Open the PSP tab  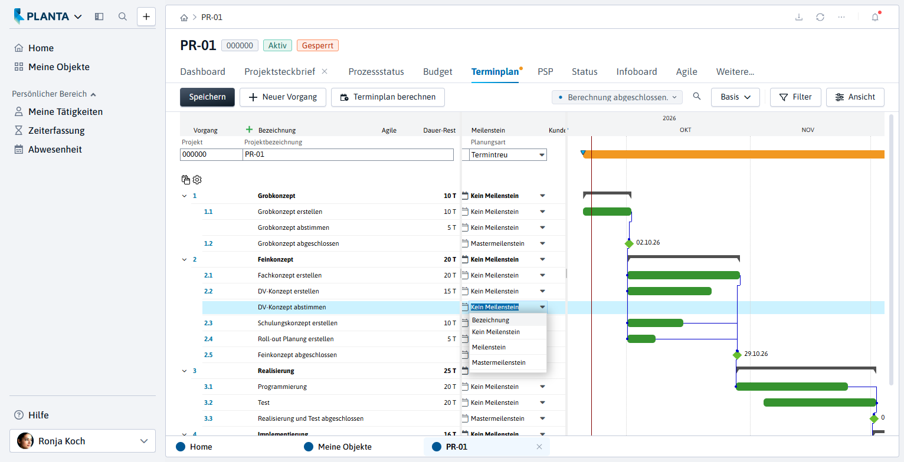pos(545,71)
